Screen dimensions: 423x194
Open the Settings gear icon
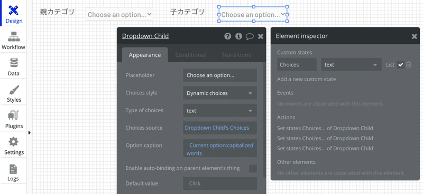coord(14,142)
